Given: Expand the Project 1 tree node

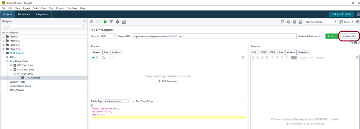Looking at the screenshot, I should [x=4, y=36].
